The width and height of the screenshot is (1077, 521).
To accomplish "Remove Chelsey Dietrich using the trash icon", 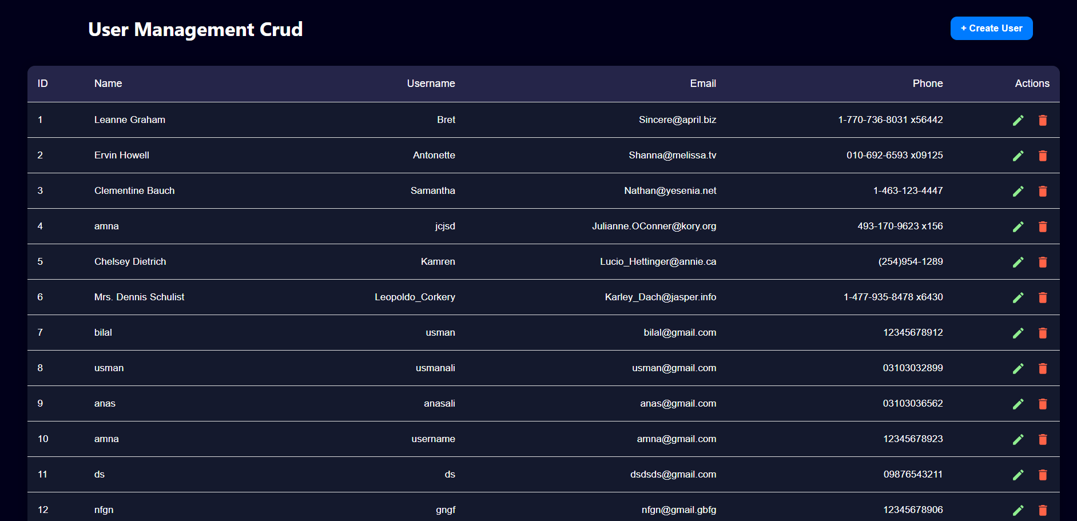I will [1043, 262].
